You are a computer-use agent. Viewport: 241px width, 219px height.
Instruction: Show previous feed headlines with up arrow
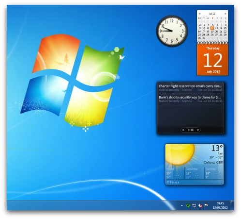pyautogui.click(x=183, y=130)
